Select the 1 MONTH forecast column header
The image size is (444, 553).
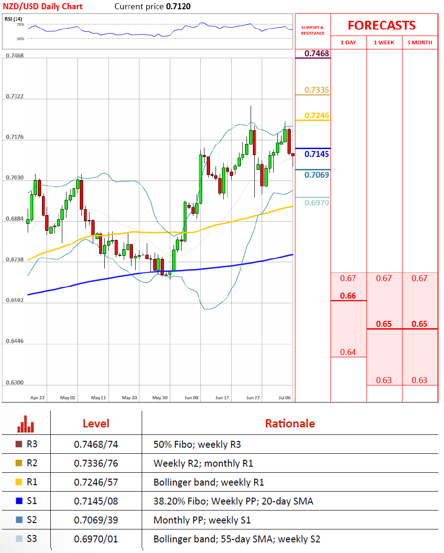pyautogui.click(x=420, y=42)
